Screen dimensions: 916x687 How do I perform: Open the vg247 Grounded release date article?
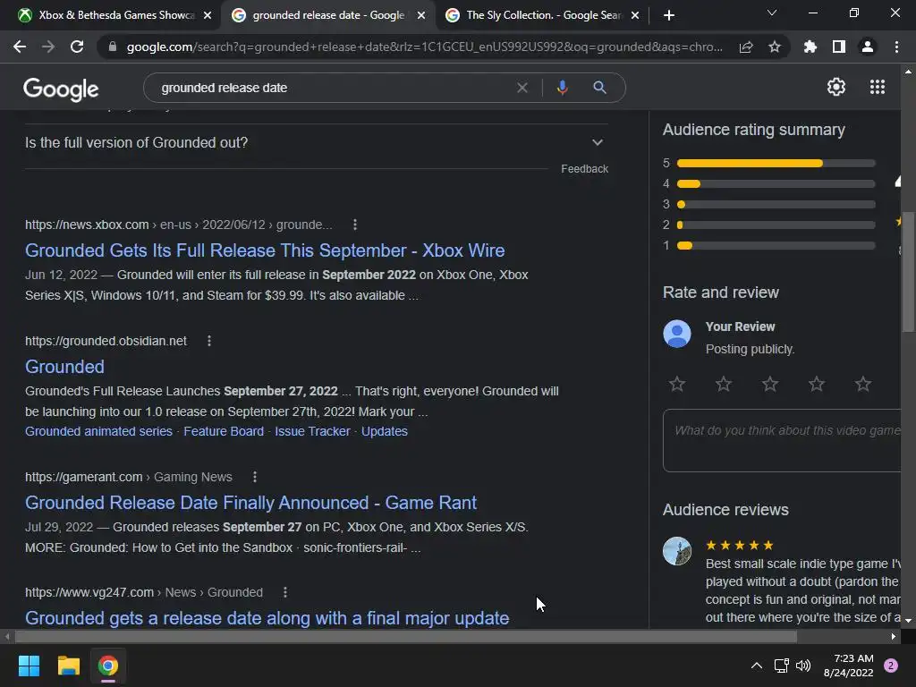pos(267,618)
